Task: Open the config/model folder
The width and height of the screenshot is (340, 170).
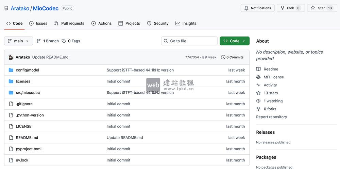Action: tap(27, 70)
